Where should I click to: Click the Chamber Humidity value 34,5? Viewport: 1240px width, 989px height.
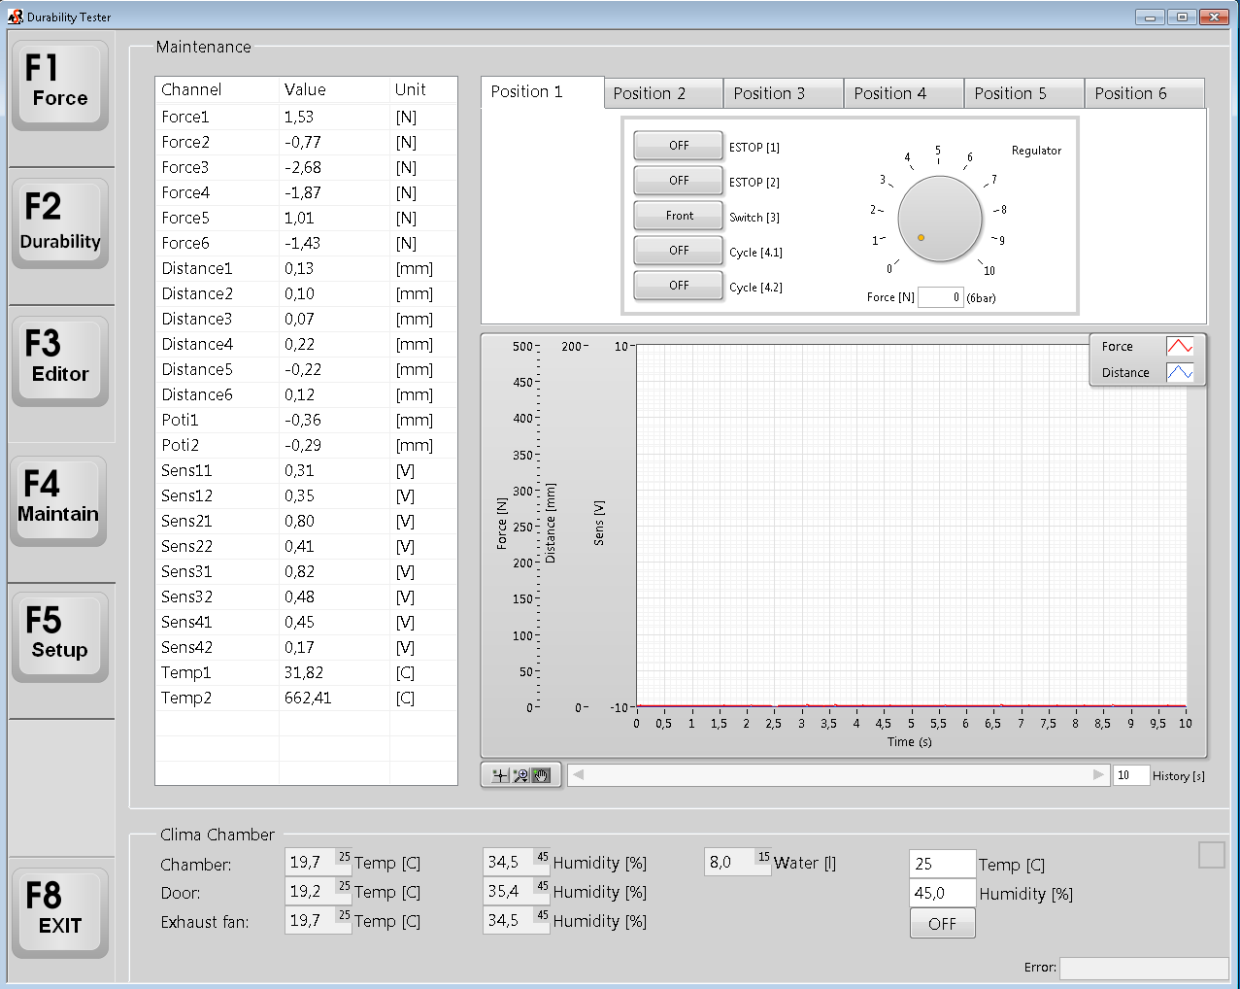pos(517,862)
